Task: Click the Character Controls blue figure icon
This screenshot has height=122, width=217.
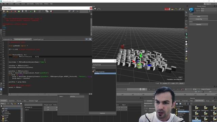Action: pos(191,10)
